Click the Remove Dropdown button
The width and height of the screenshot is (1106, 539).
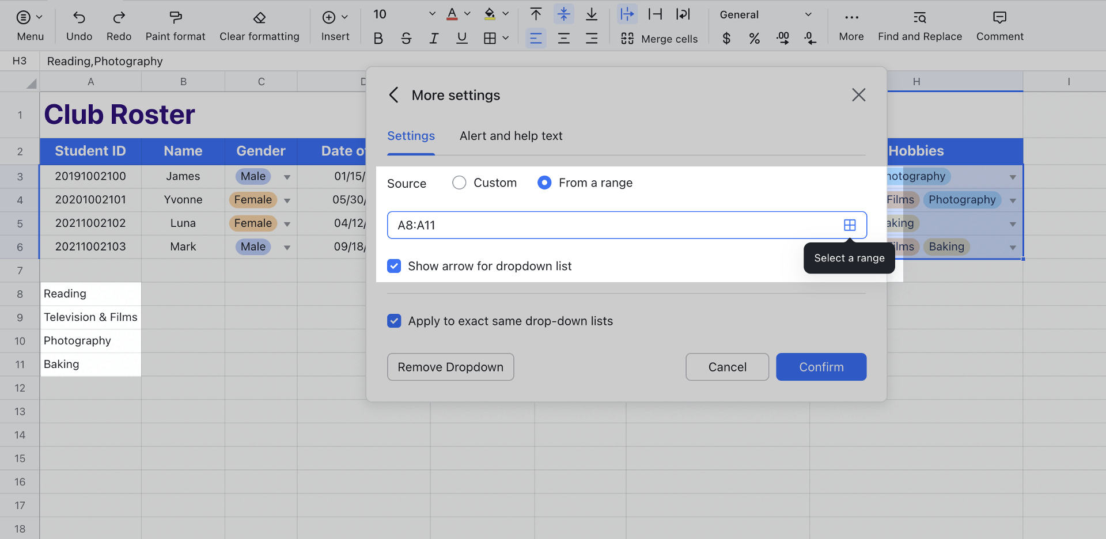[450, 367]
